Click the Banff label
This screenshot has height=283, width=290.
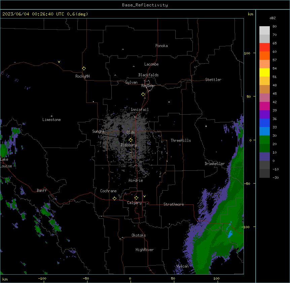pyautogui.click(x=42, y=191)
